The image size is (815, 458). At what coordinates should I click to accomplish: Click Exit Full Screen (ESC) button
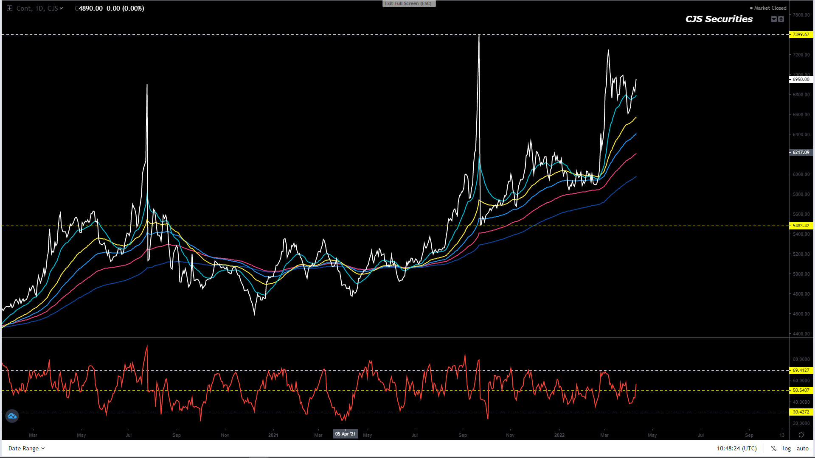tap(408, 4)
